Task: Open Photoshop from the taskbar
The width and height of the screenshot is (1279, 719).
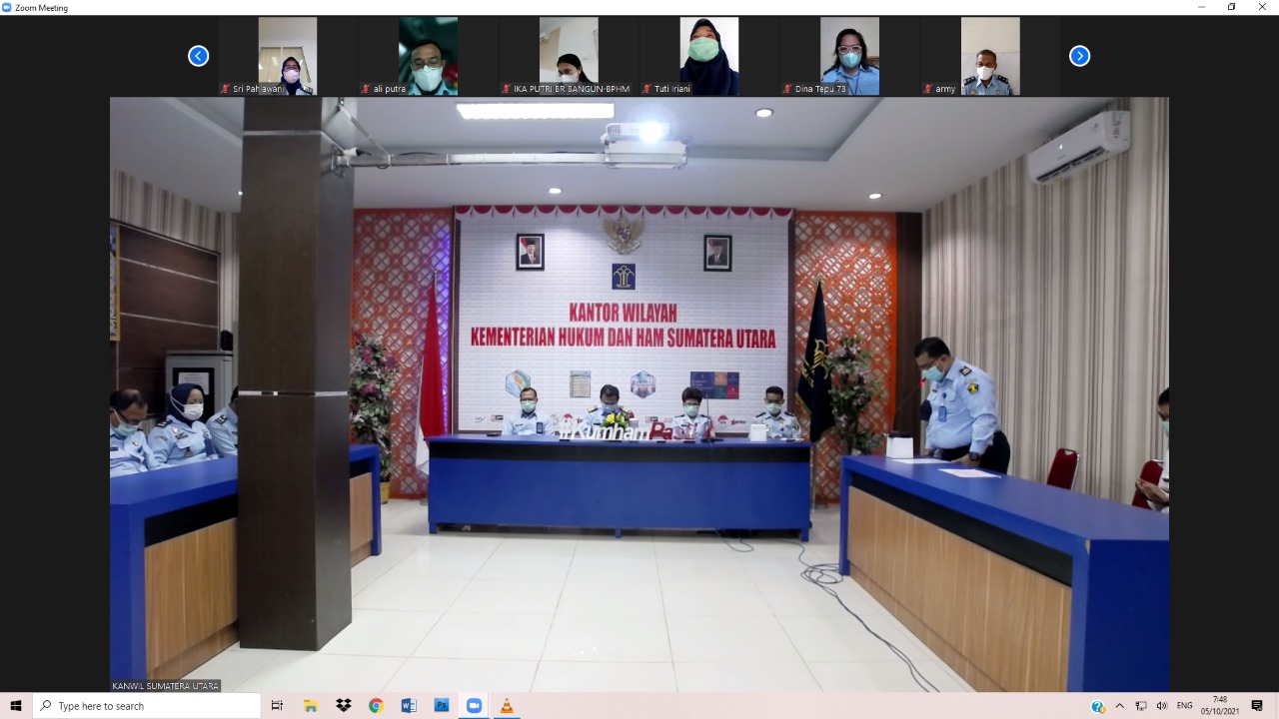Action: tap(441, 706)
